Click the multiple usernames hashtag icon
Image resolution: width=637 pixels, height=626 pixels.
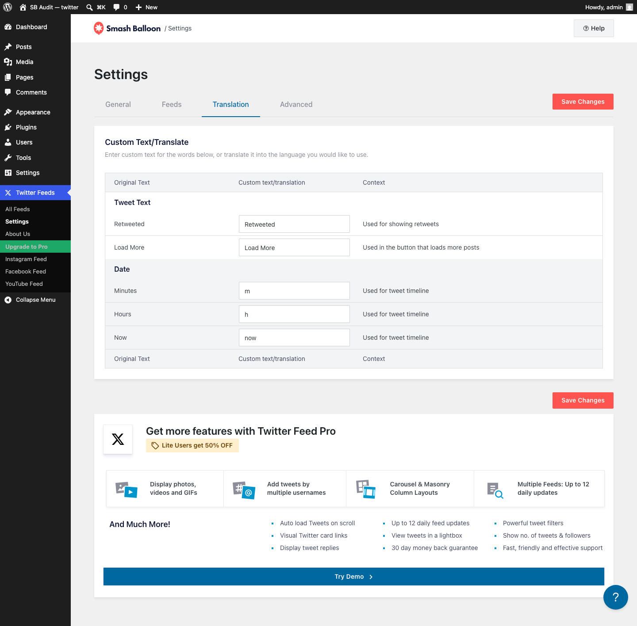click(244, 490)
